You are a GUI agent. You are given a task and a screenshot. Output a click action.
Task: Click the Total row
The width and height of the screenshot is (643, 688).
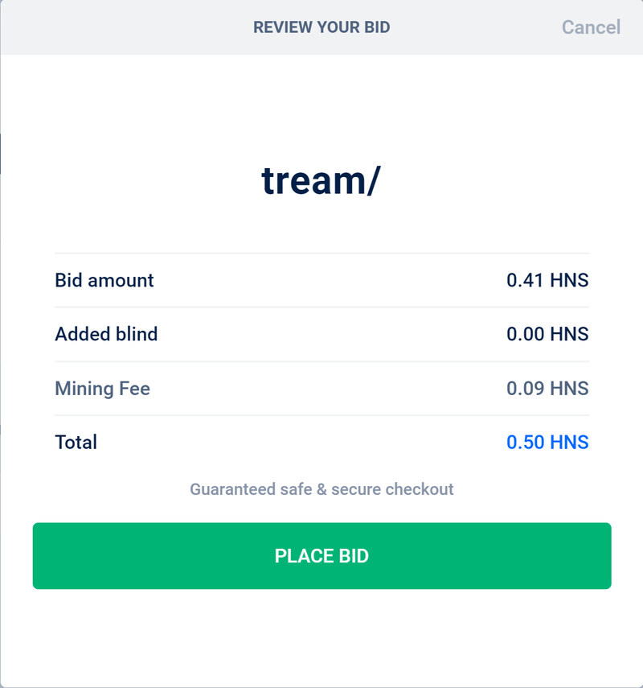pos(321,441)
